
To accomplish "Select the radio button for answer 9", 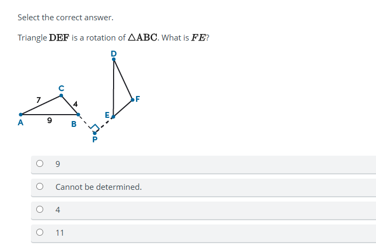I will (40, 164).
